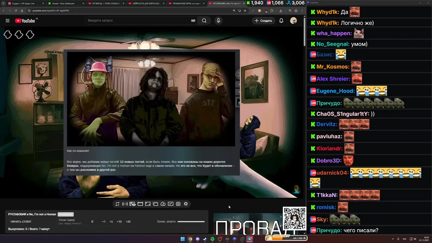Open the browser three-dot menu
432x243 pixels.
302,10
